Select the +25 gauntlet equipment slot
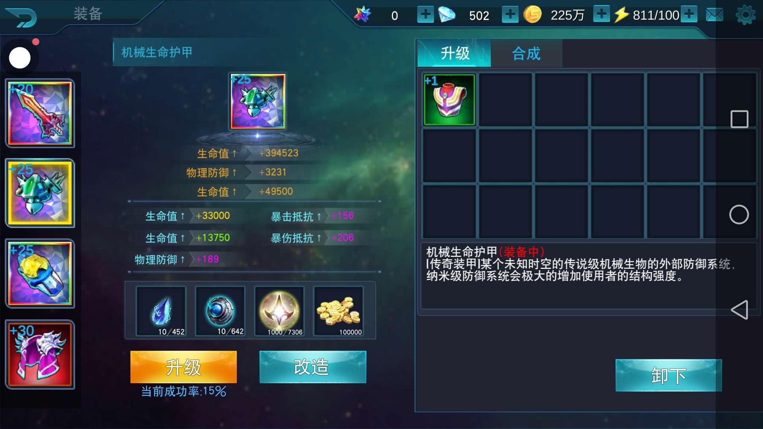This screenshot has width=763, height=429. click(x=40, y=273)
